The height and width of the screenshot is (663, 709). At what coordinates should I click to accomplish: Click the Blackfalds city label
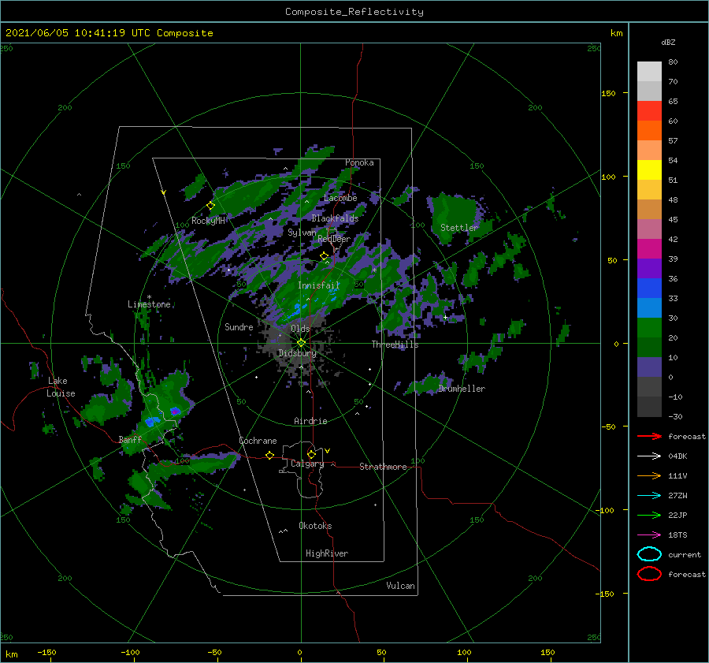click(x=335, y=218)
